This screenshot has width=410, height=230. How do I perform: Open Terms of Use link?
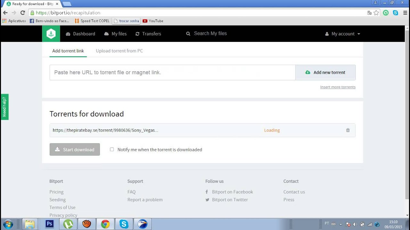click(62, 207)
